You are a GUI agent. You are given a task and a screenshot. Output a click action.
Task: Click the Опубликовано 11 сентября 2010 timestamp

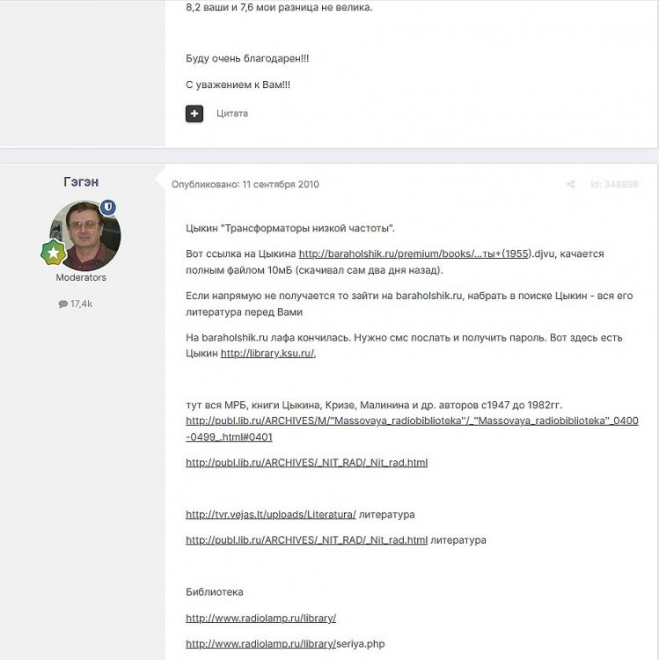point(245,185)
